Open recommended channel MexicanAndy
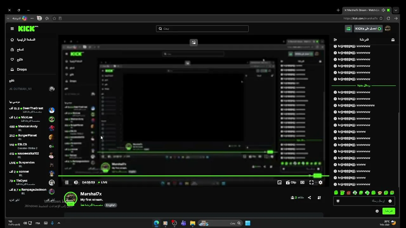The image size is (406, 228). point(32,128)
